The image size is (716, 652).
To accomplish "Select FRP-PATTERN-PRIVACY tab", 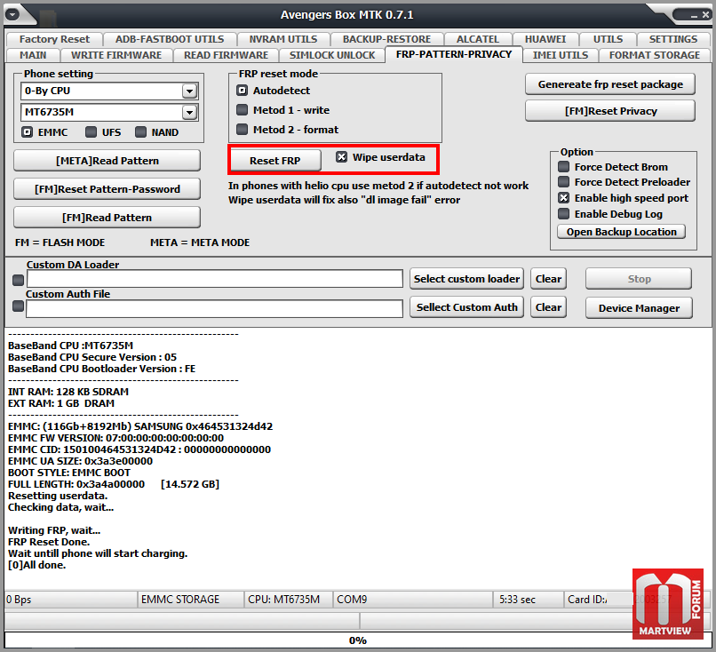I will coord(454,54).
